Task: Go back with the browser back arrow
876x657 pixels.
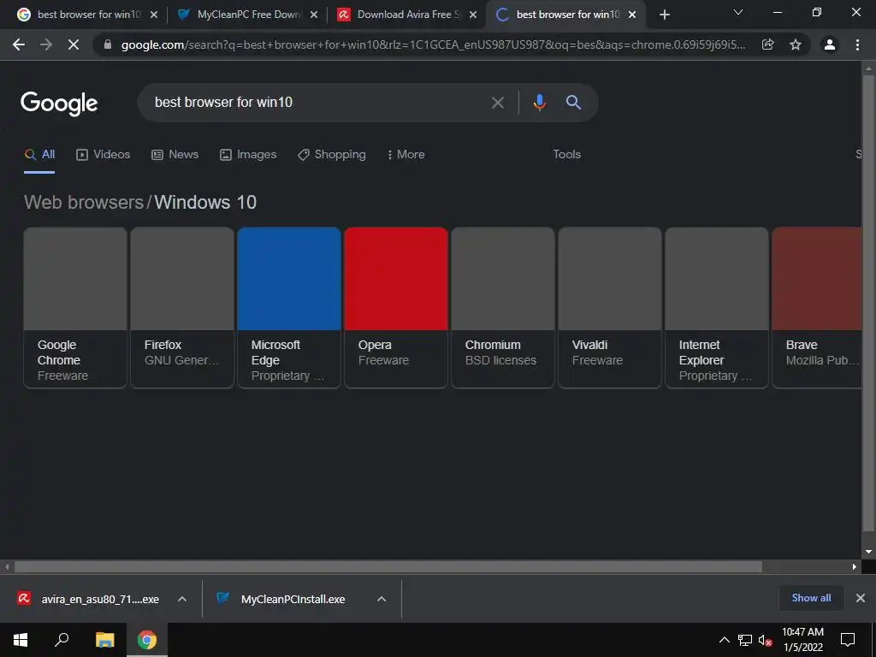Action: coord(19,44)
